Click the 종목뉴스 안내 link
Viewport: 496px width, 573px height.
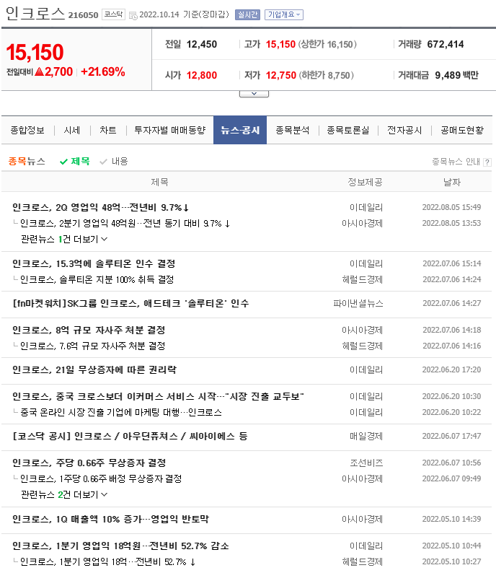pos(456,162)
